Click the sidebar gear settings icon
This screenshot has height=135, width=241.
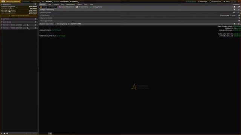tap(7, 133)
